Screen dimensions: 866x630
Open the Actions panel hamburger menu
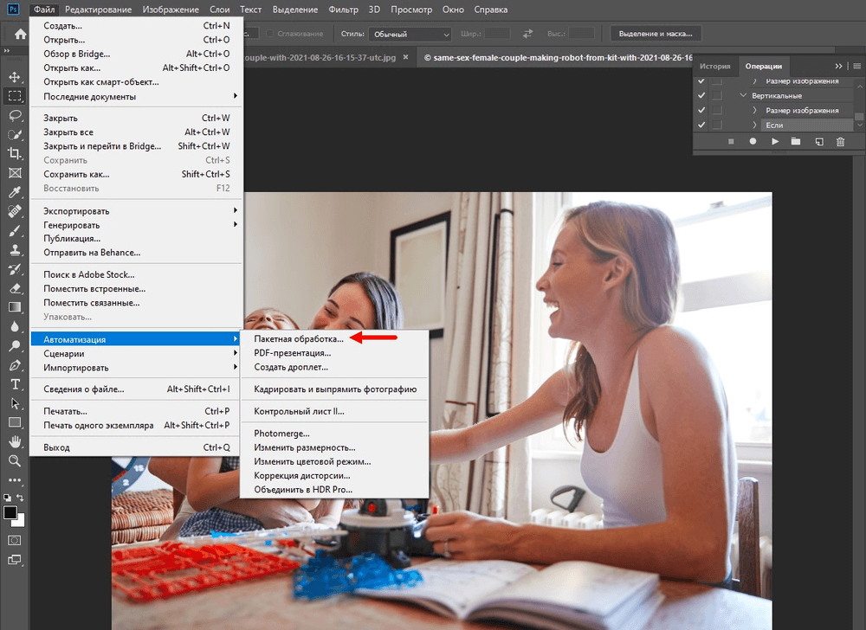856,66
